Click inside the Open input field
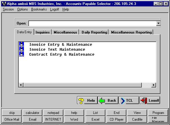The height and width of the screenshot is (125, 170). [92, 23]
